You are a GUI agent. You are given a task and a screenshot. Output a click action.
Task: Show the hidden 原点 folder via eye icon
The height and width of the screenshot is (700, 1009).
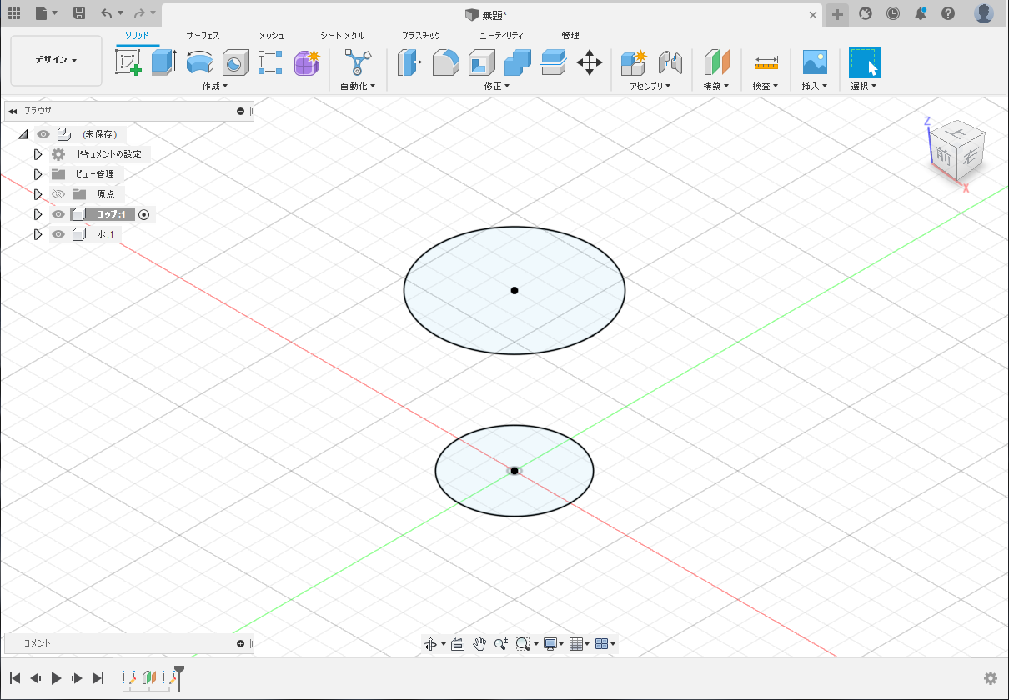[58, 194]
